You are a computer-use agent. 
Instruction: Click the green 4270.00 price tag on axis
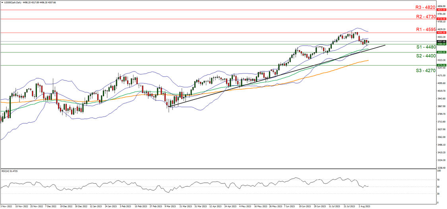coord(441,65)
